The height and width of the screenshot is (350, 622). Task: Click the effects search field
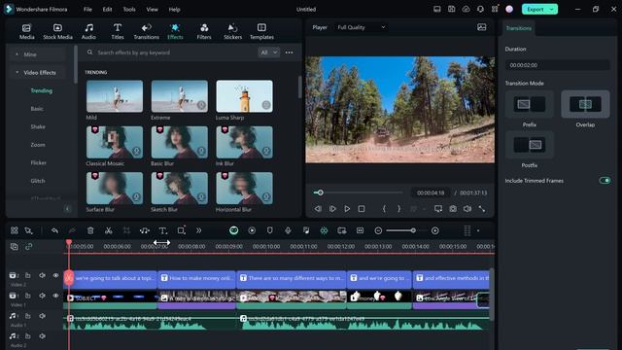171,52
